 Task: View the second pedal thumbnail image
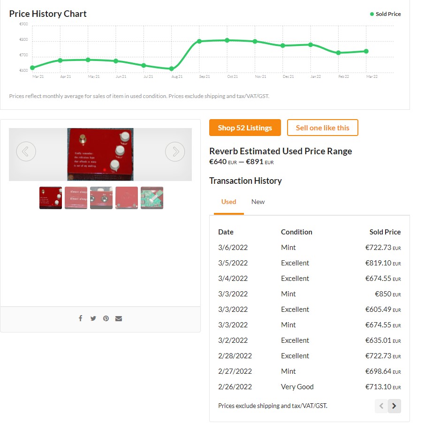[x=76, y=198]
